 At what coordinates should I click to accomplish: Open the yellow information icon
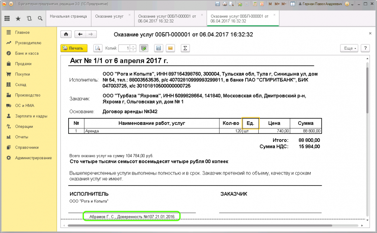(347, 4)
